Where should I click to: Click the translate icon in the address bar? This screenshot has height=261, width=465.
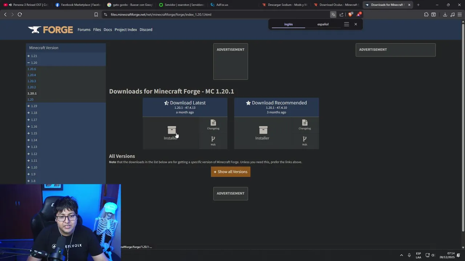tap(333, 14)
